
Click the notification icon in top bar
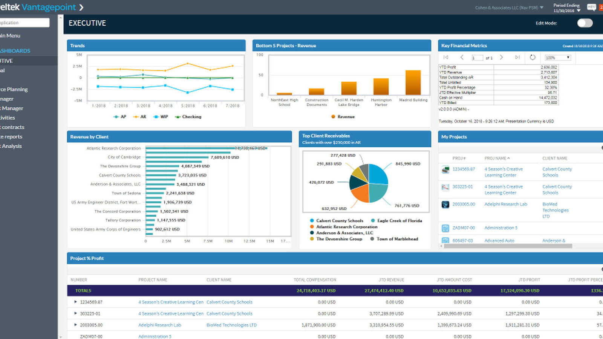click(x=591, y=7)
